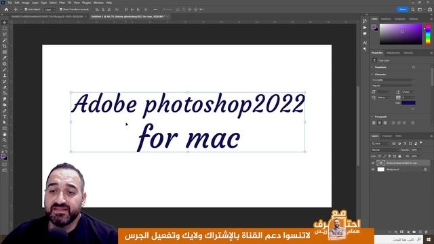
Task: Select the Eyedropper tool
Action: tap(5, 58)
